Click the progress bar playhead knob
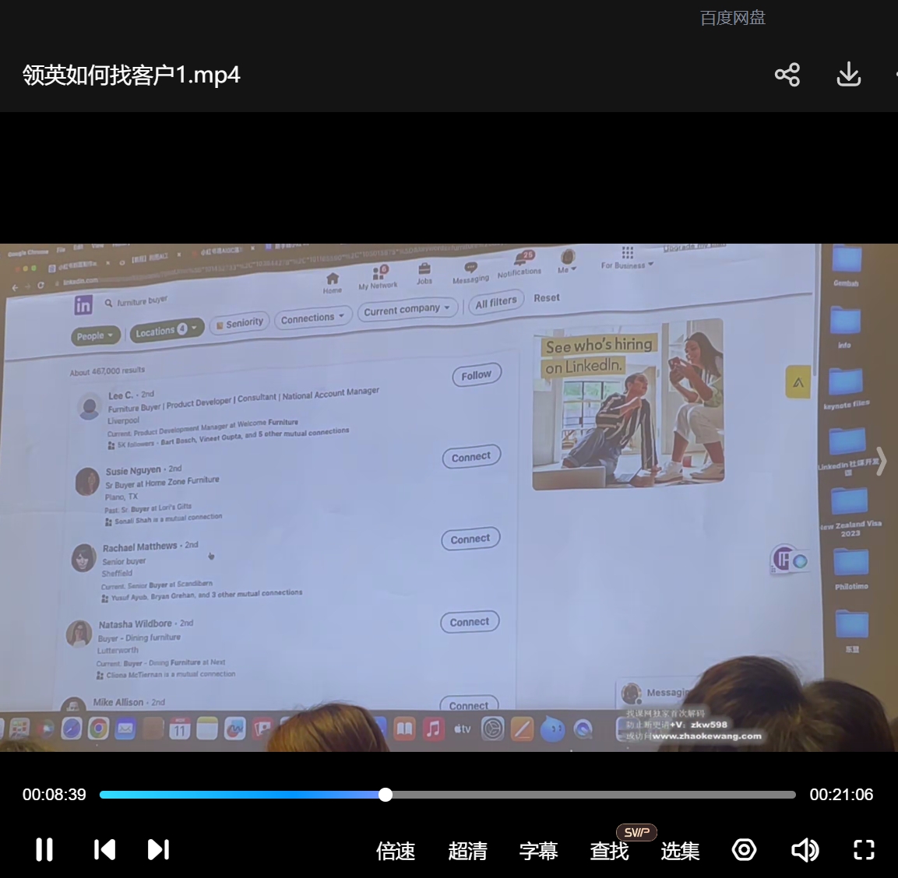The width and height of the screenshot is (898, 878). 386,795
